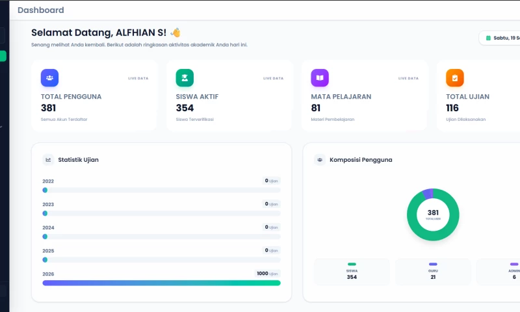
Task: Click the green Siswa legend swatch
Action: 352,265
